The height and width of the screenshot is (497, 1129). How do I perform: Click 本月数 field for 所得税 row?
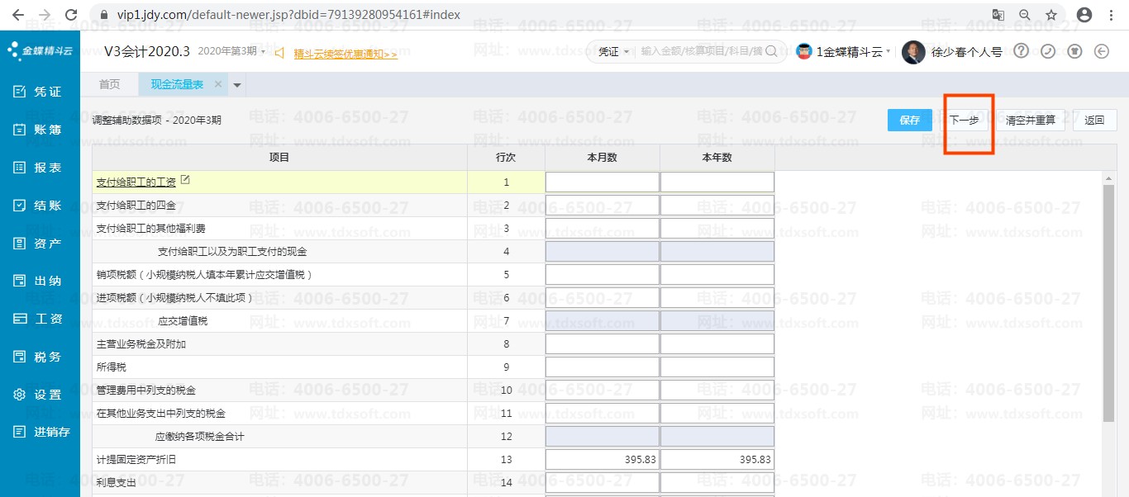coord(602,367)
